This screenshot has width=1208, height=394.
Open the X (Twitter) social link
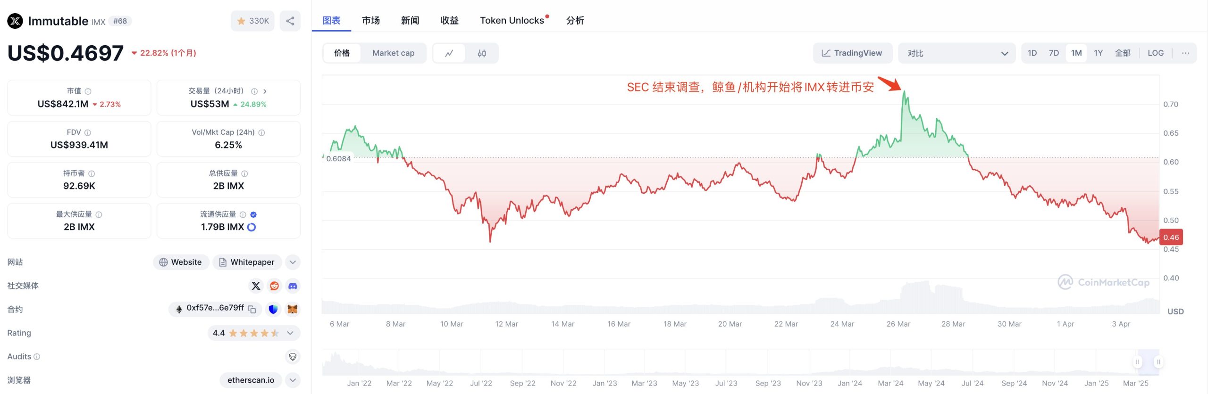(x=256, y=286)
